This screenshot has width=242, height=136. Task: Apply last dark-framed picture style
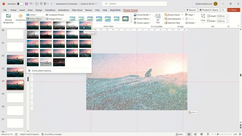(x=126, y=19)
